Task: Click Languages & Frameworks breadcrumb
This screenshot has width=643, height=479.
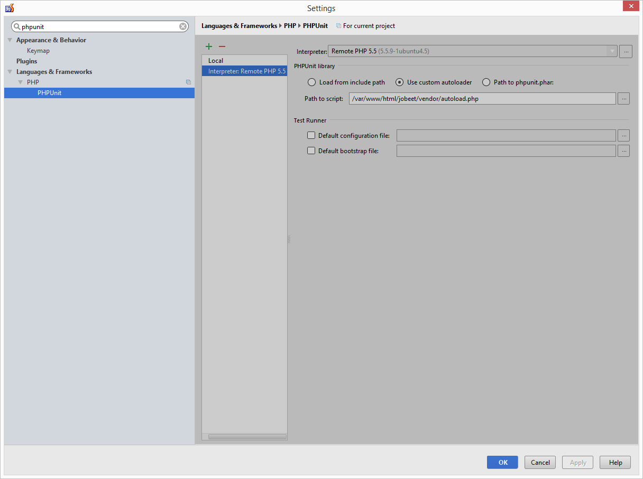Action: coord(239,26)
